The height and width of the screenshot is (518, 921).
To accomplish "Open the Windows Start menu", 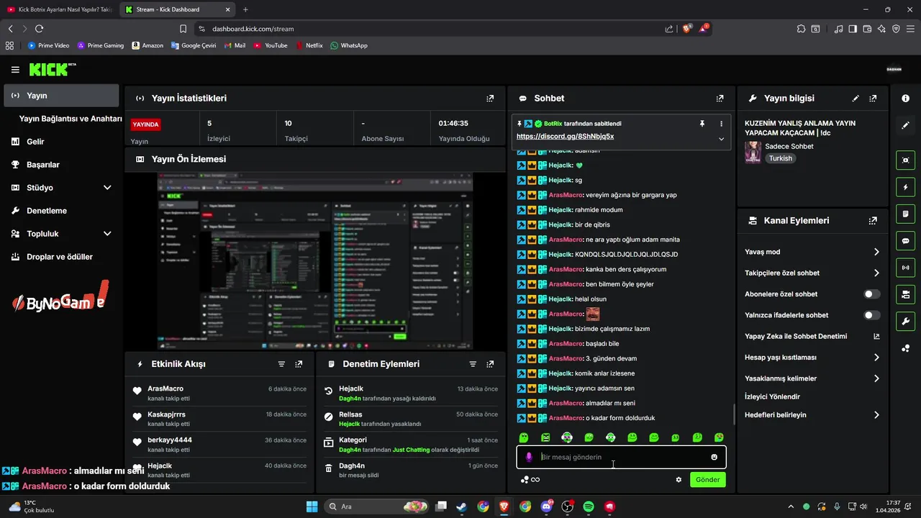I will [312, 506].
